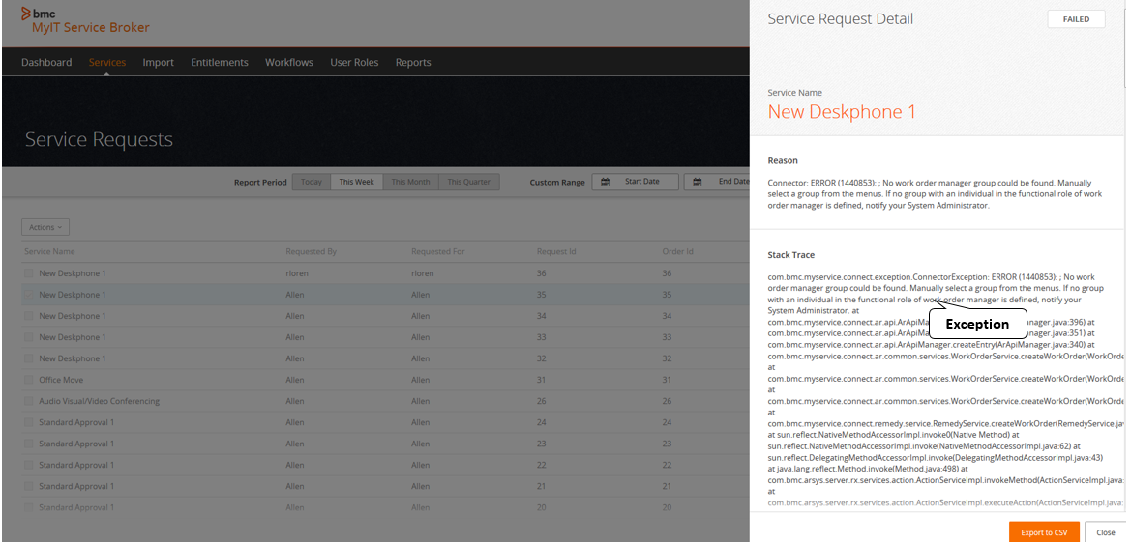Click the rloren Requested By cell

[296, 273]
